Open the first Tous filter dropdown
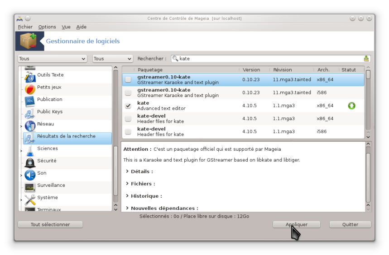 (53, 59)
